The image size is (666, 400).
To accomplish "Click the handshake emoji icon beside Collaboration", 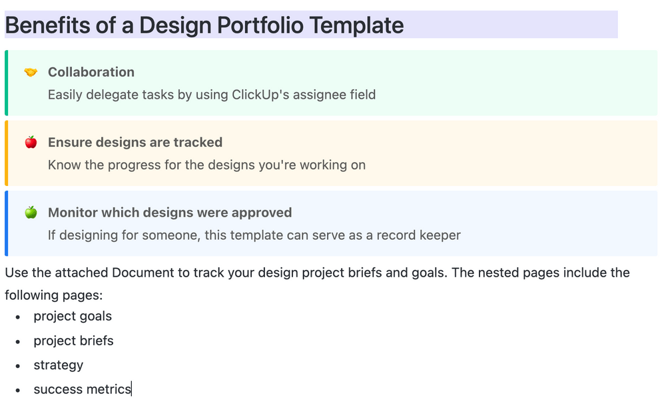I will (31, 72).
